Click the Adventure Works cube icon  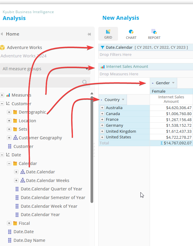click(x=2, y=48)
